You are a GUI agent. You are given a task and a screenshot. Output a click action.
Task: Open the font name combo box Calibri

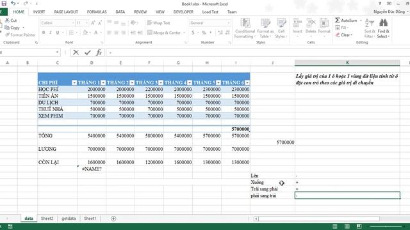click(57, 23)
